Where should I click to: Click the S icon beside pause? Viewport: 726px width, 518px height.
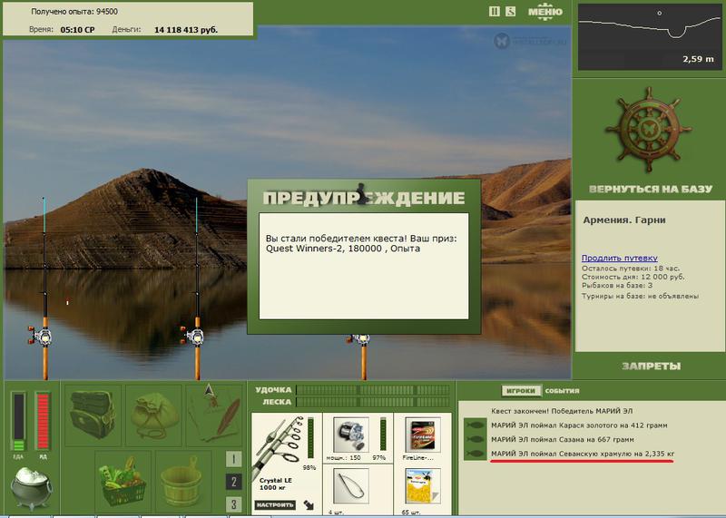click(x=510, y=12)
